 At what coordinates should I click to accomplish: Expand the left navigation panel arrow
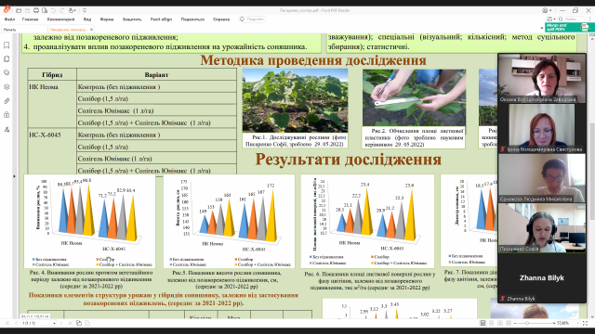tap(15, 176)
